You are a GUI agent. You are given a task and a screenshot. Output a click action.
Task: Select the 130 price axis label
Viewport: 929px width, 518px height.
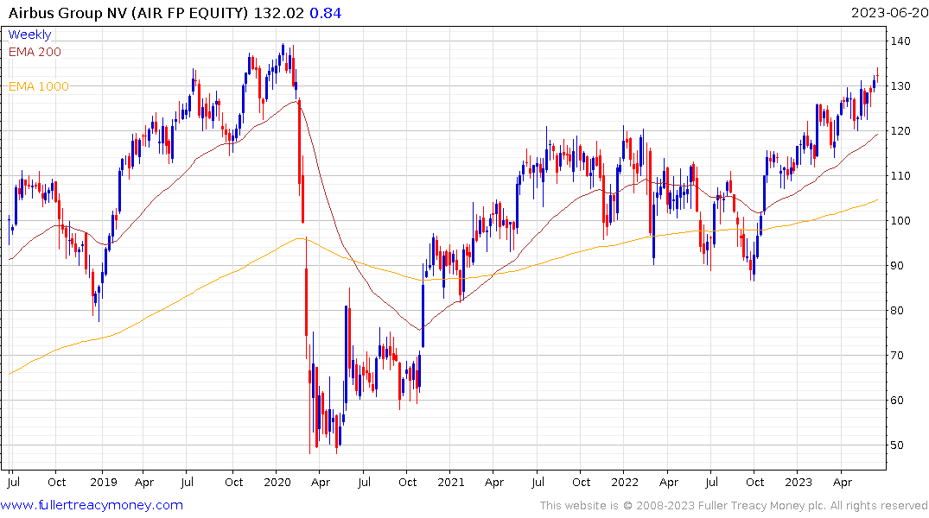pyautogui.click(x=900, y=85)
